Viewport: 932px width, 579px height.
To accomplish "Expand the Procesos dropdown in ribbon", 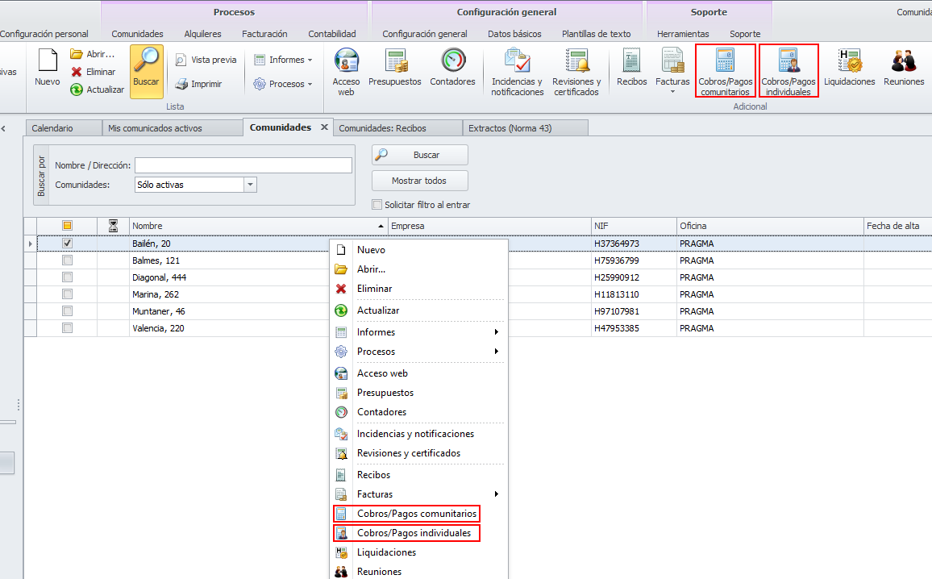I will click(x=283, y=84).
